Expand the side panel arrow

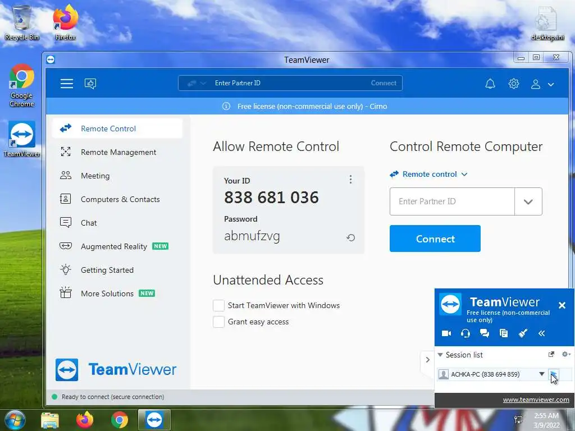[x=427, y=360]
